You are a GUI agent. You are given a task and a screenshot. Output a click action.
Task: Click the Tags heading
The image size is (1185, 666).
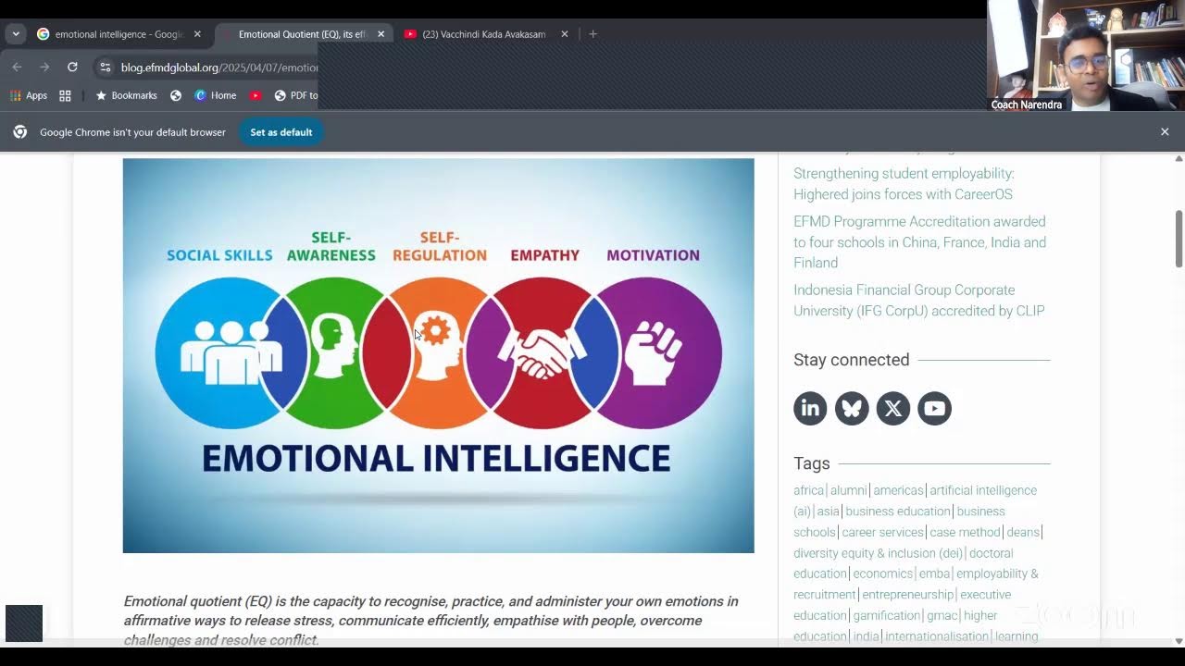pyautogui.click(x=811, y=463)
